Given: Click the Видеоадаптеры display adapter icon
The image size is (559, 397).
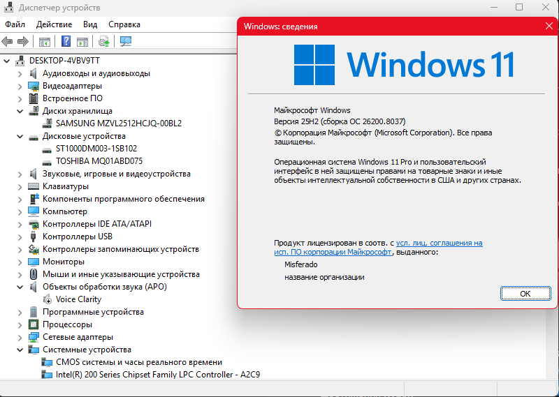Looking at the screenshot, I should (34, 86).
